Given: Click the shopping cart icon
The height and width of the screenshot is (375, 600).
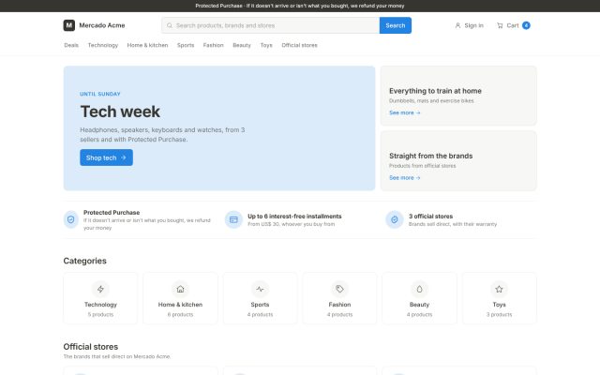Looking at the screenshot, I should tap(500, 25).
